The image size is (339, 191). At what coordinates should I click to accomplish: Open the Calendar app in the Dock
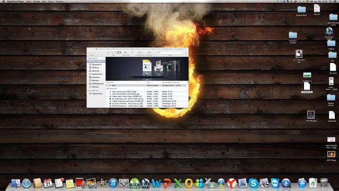[48, 183]
